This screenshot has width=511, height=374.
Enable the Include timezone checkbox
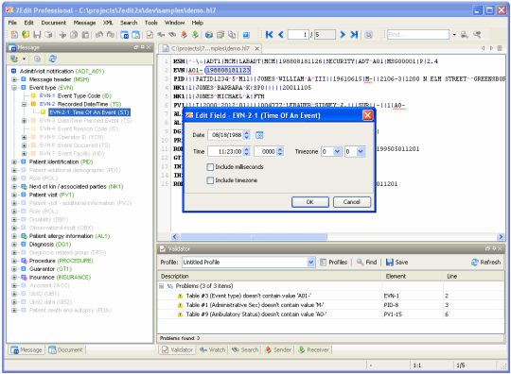pos(210,180)
